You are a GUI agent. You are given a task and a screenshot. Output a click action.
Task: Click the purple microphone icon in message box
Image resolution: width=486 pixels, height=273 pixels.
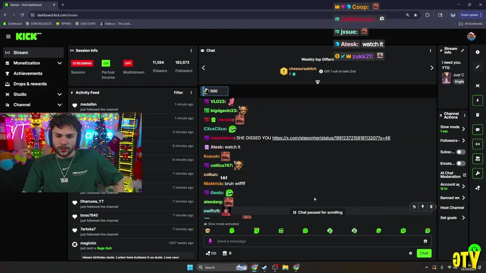[x=210, y=241]
